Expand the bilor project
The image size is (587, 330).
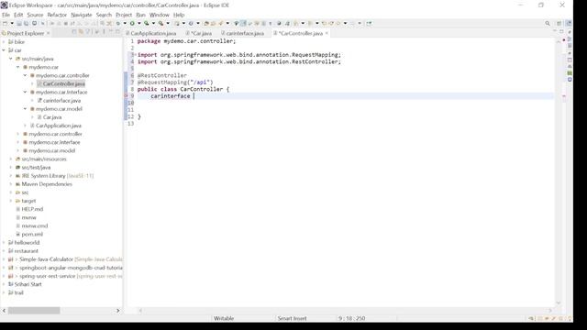tap(4, 42)
